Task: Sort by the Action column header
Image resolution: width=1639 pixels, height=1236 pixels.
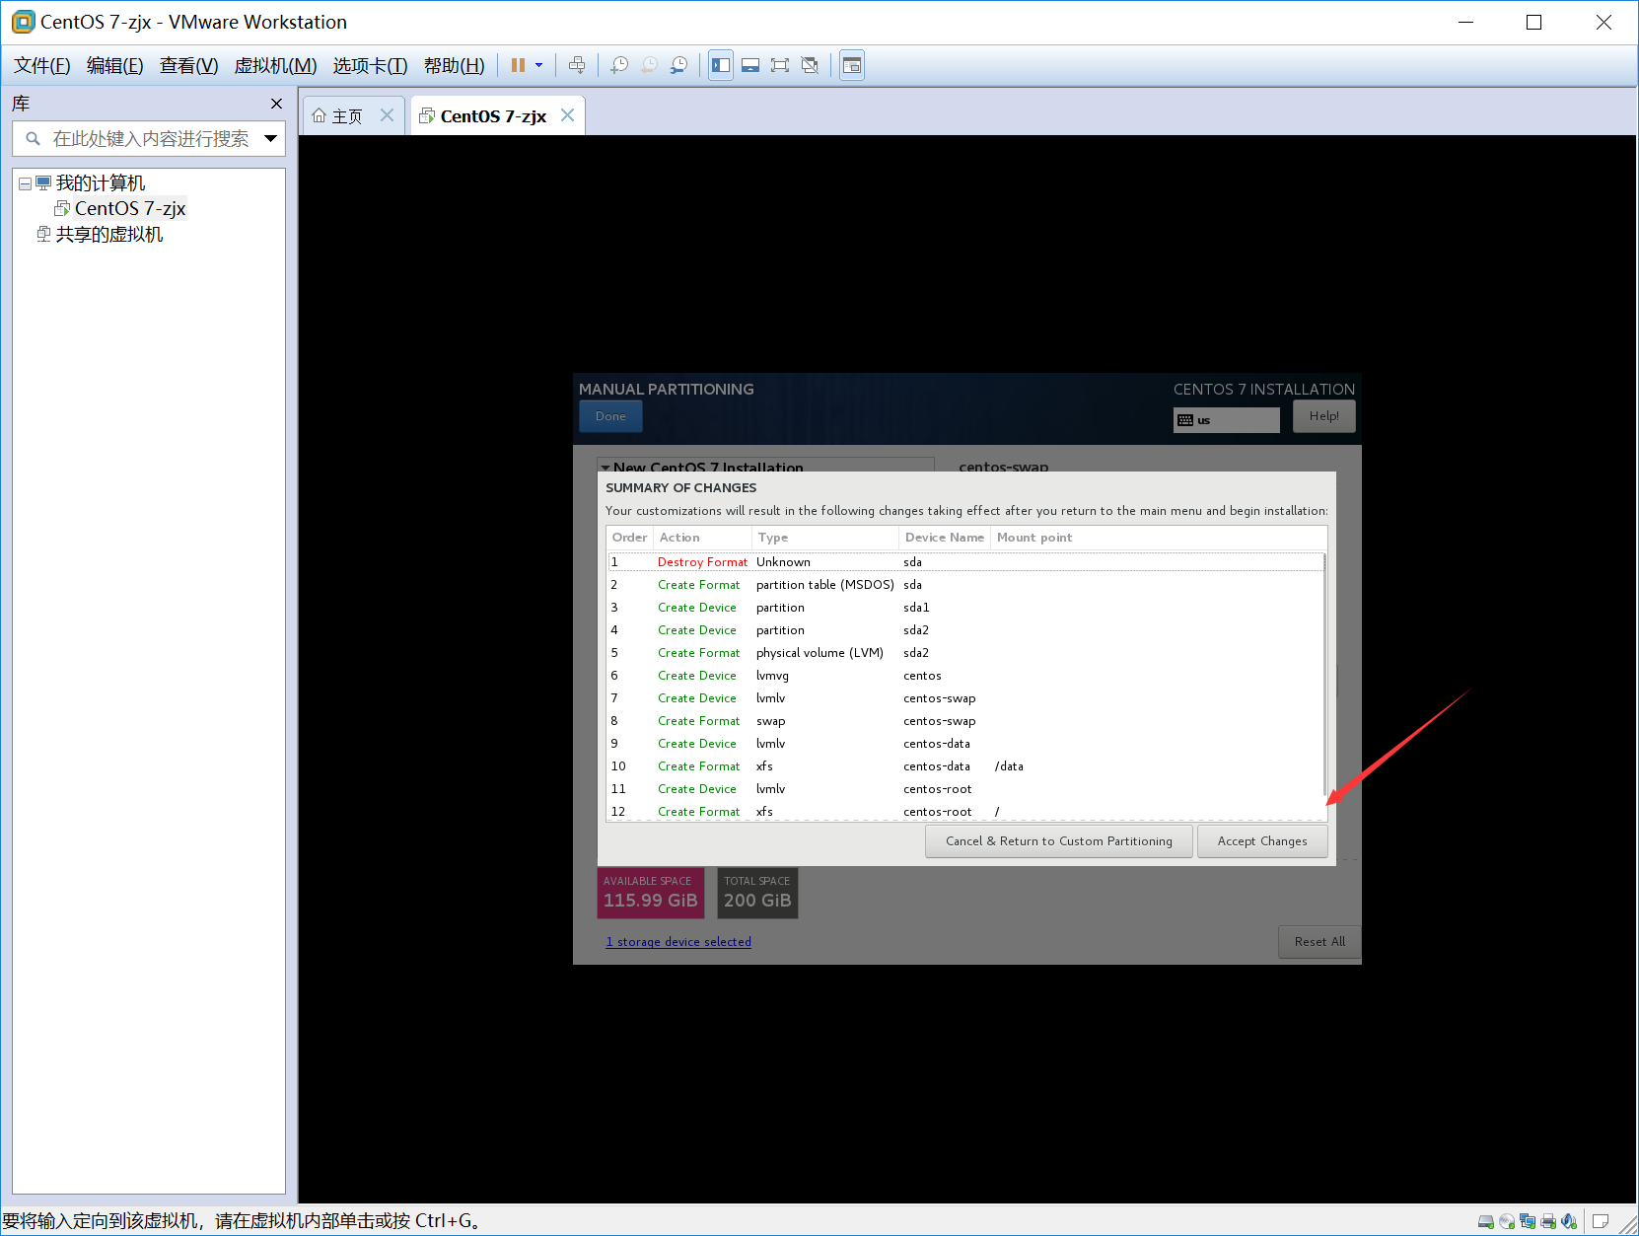Action: [x=702, y=538]
